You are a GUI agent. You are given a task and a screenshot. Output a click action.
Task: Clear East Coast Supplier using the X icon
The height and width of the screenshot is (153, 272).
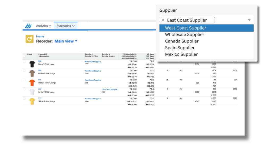[163, 20]
